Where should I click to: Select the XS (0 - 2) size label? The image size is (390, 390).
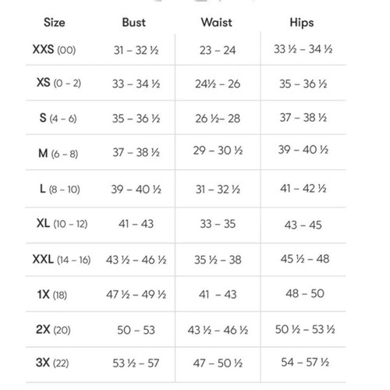click(x=58, y=83)
